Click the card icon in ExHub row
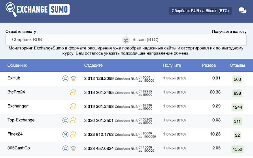253x158 pixels. point(65,79)
